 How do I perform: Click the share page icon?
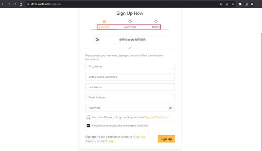(227, 4)
